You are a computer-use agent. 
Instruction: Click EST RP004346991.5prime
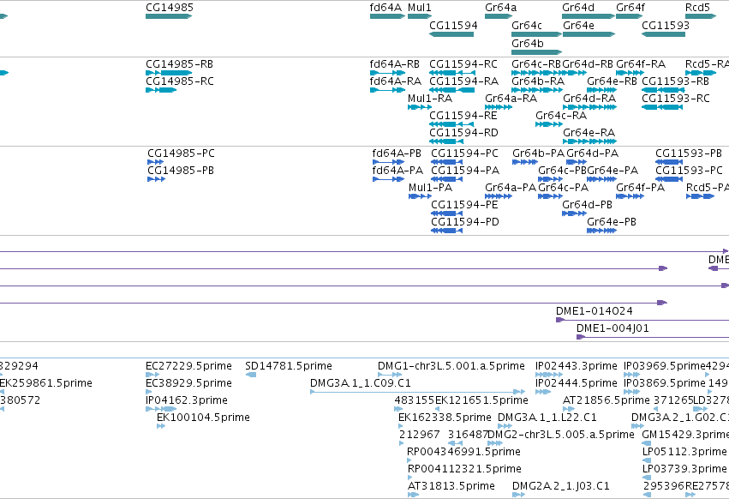[409, 460]
